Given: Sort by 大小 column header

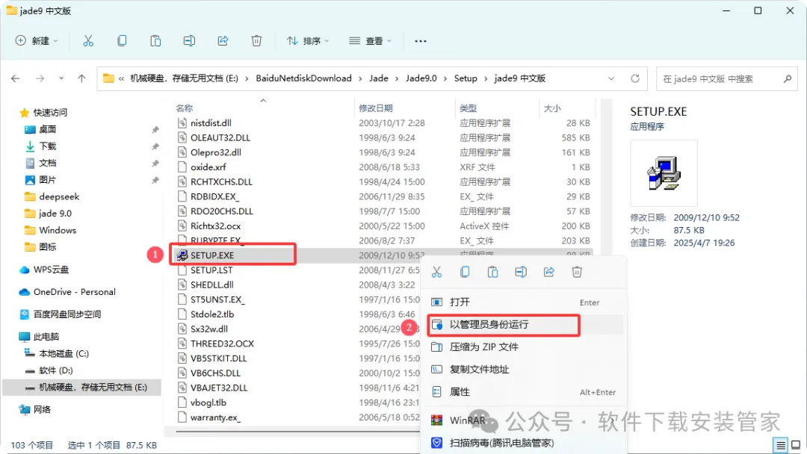Looking at the screenshot, I should pyautogui.click(x=552, y=108).
